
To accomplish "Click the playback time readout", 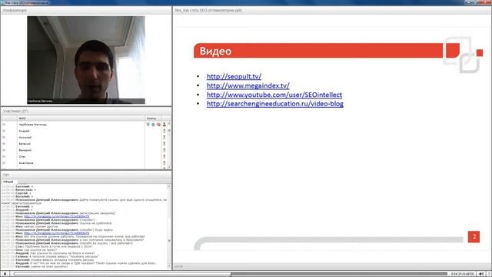I will 463,274.
